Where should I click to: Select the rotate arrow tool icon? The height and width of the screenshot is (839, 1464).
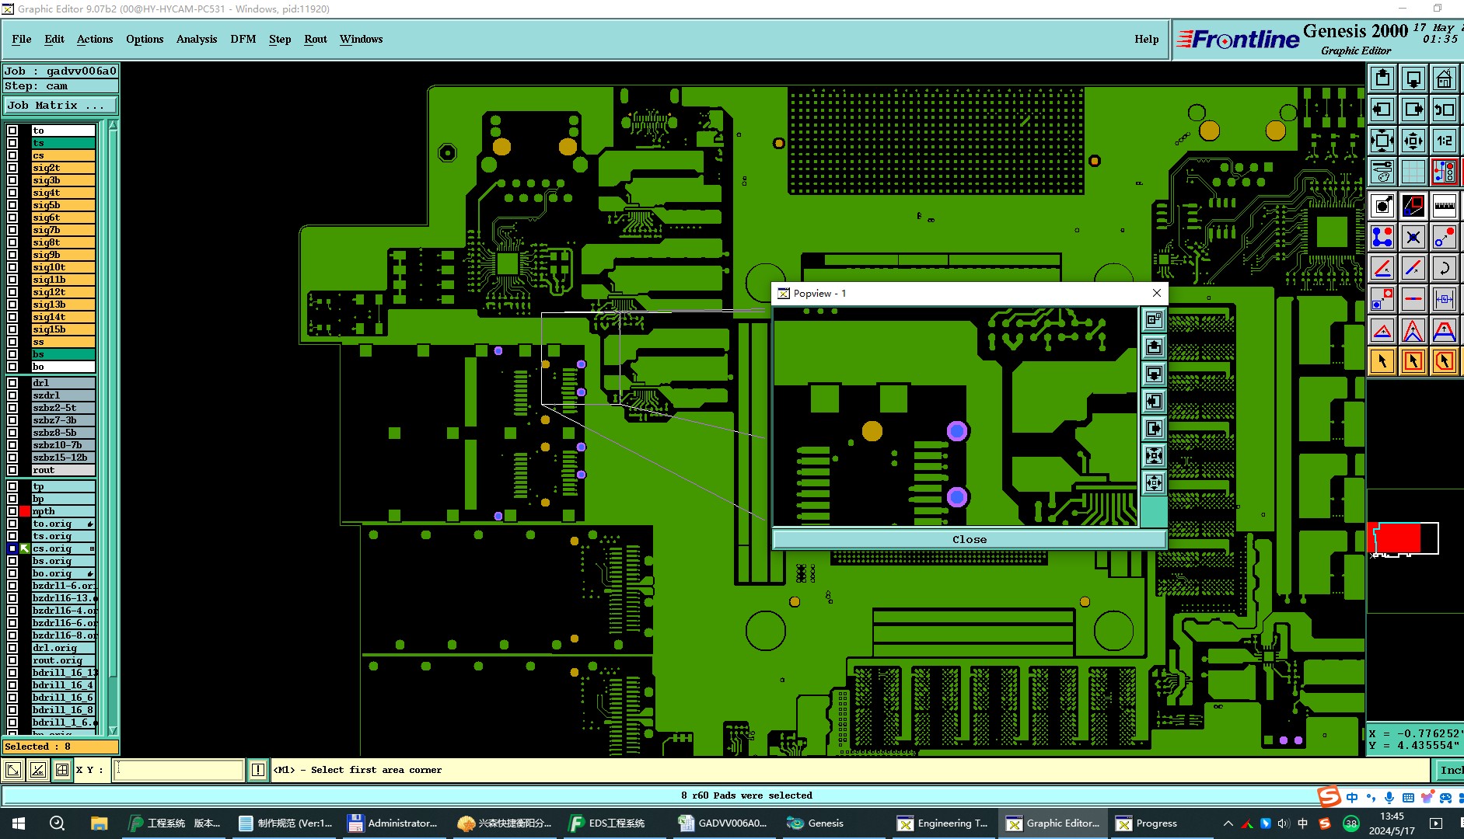(1444, 268)
